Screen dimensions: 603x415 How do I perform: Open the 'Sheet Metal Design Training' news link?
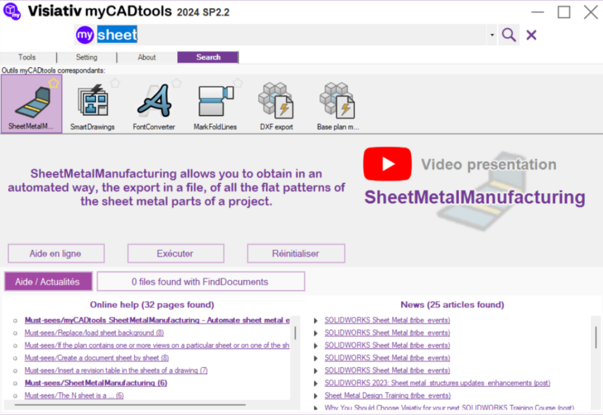click(387, 396)
